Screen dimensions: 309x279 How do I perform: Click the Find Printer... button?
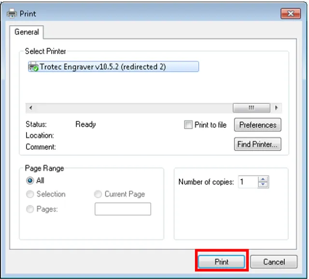258,144
